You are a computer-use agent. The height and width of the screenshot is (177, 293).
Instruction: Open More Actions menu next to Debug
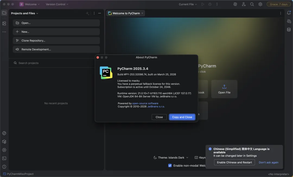(217, 4)
